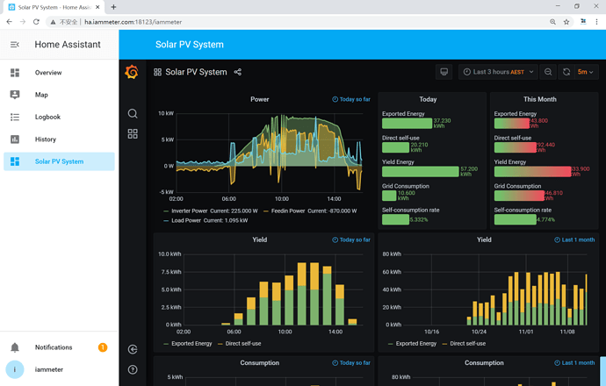Zoom out the time range
Image resolution: width=606 pixels, height=386 pixels.
[x=548, y=72]
